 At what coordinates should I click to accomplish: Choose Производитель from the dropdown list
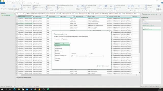pos(62,52)
